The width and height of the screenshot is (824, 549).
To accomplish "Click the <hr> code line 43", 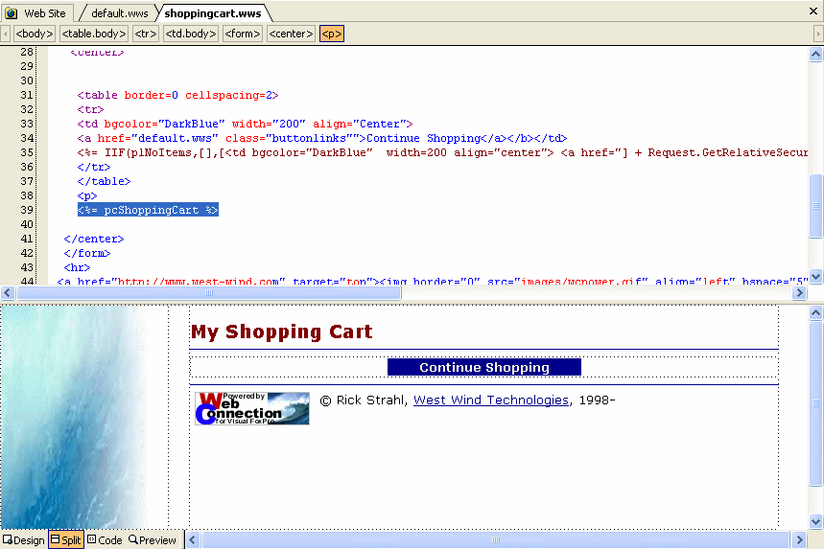I will tap(77, 267).
